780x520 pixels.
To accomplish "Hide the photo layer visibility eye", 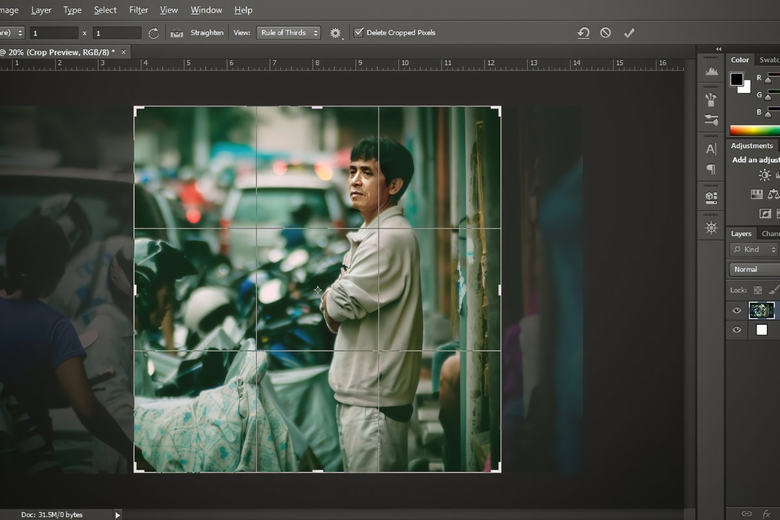I will coord(736,310).
